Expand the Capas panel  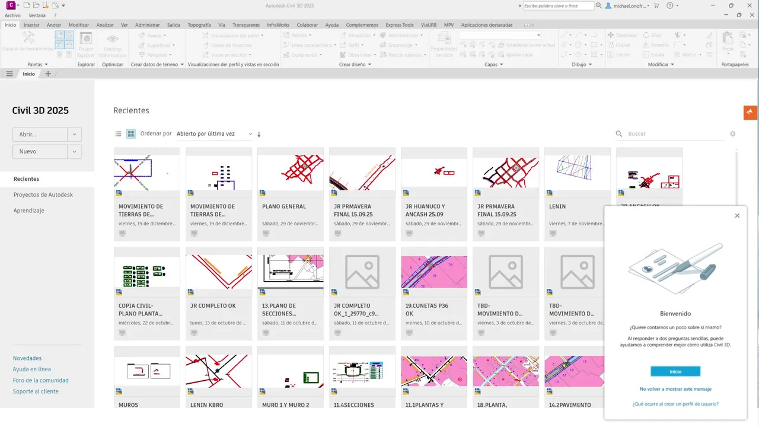click(493, 64)
